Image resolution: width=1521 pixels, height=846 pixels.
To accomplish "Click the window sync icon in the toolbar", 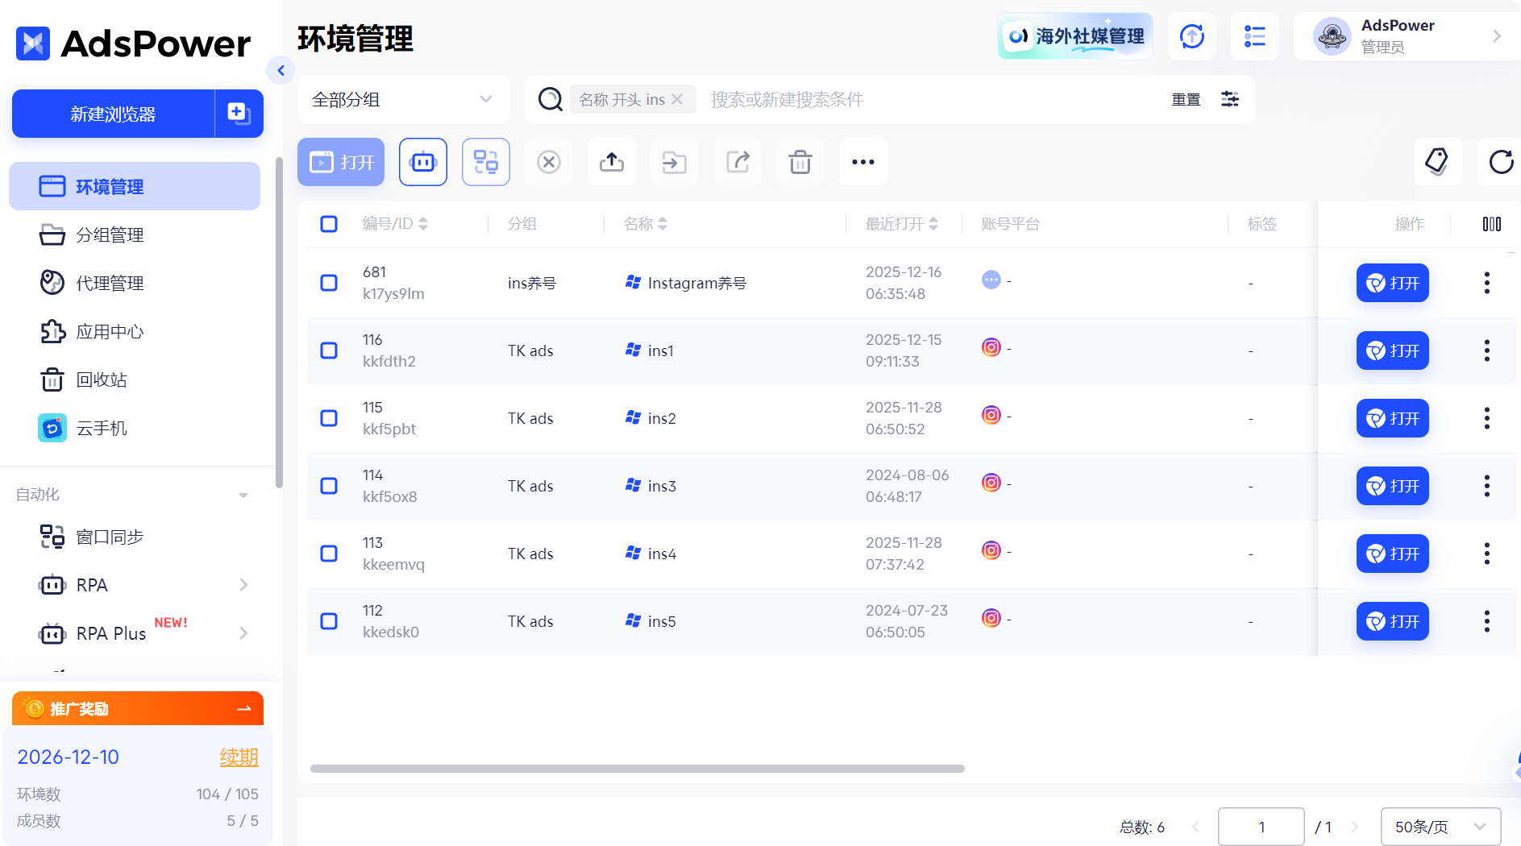I will coord(485,162).
